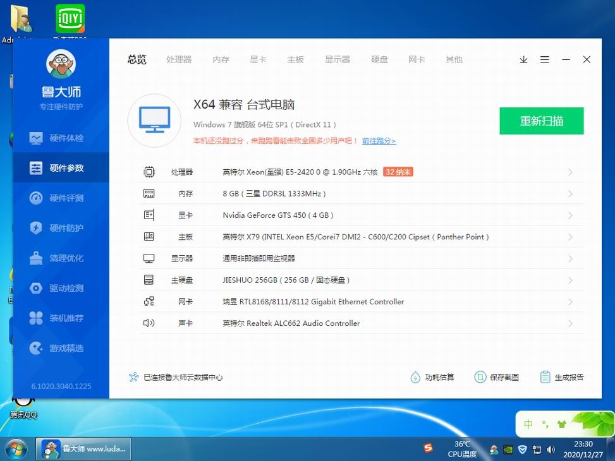Open the Windows Start button
Screen dimensions: 615x461
point(16,449)
